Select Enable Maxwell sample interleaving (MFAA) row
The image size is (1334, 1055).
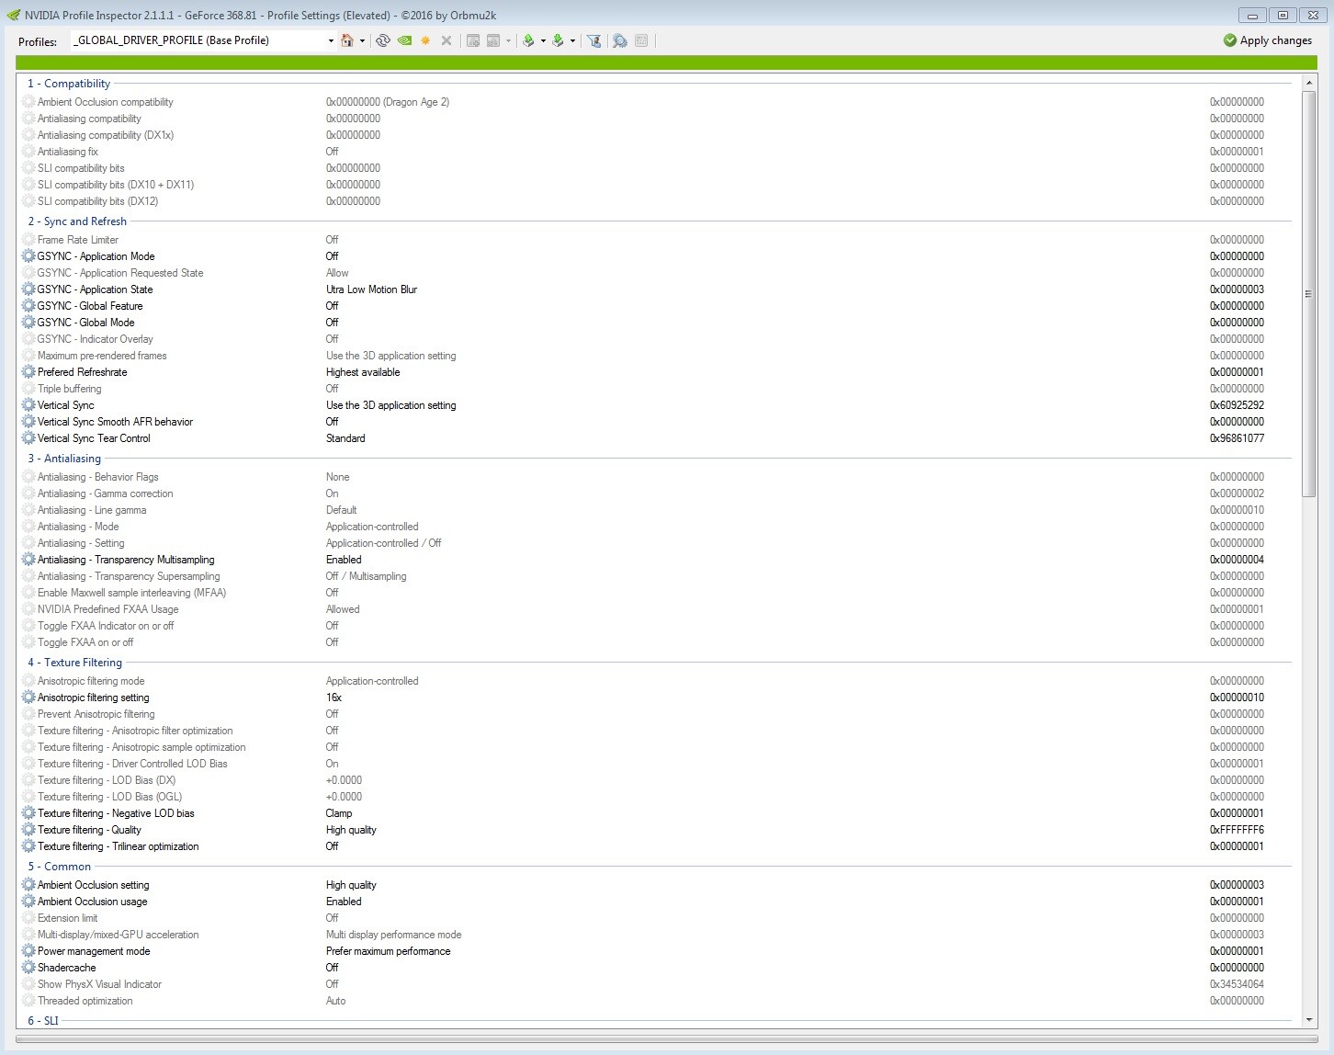[655, 593]
